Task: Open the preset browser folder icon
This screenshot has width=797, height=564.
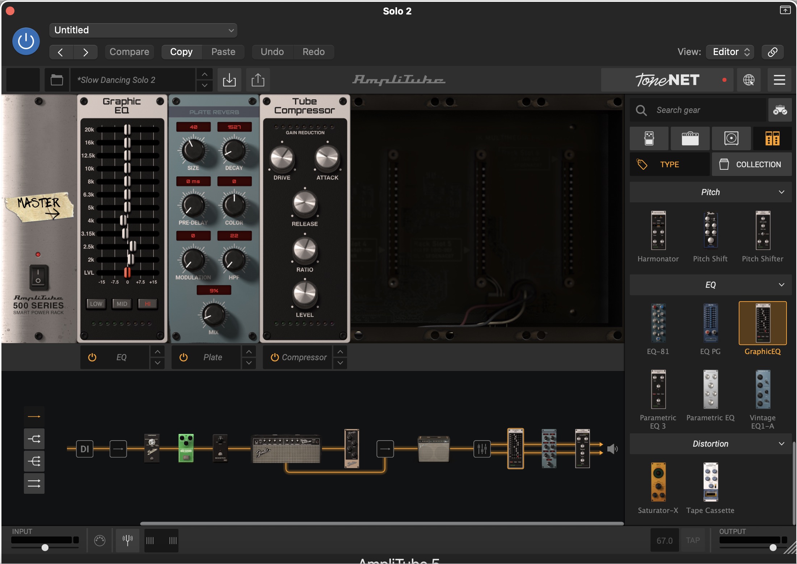Action: point(57,80)
